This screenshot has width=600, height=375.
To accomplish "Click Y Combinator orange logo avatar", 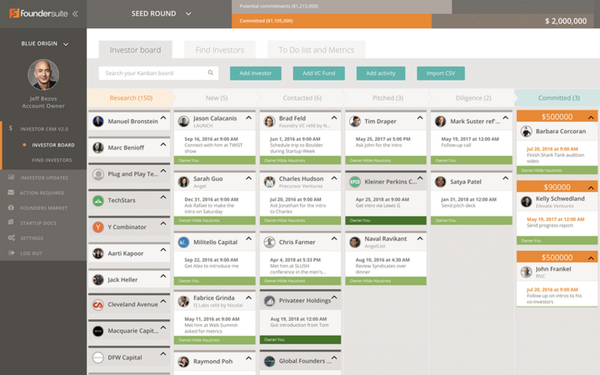I will (98, 227).
